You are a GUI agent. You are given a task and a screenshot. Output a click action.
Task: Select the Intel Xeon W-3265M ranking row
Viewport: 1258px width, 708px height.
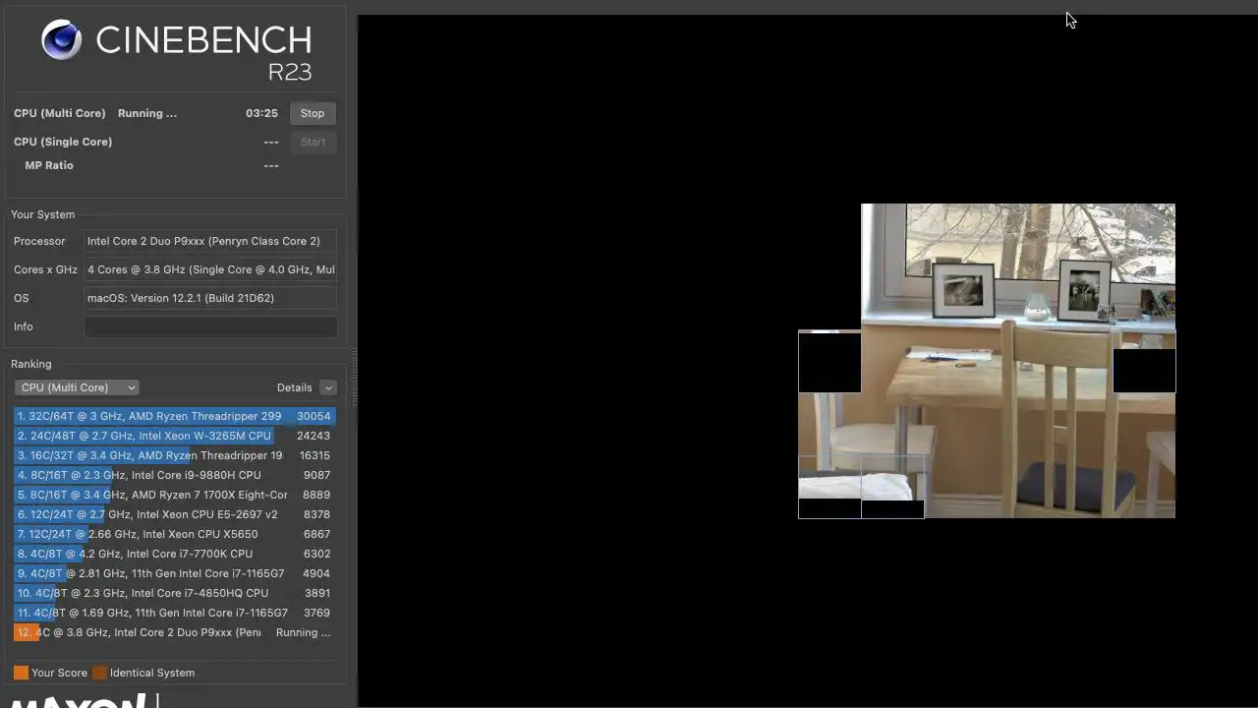(175, 436)
